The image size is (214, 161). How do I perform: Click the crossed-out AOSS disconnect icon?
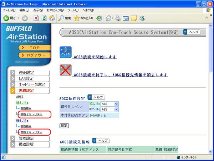pyautogui.click(x=66, y=70)
